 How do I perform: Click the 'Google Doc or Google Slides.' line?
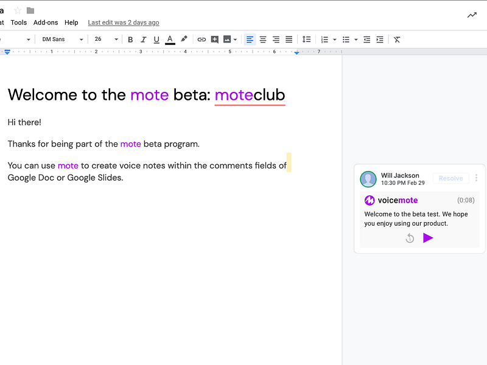pyautogui.click(x=66, y=178)
